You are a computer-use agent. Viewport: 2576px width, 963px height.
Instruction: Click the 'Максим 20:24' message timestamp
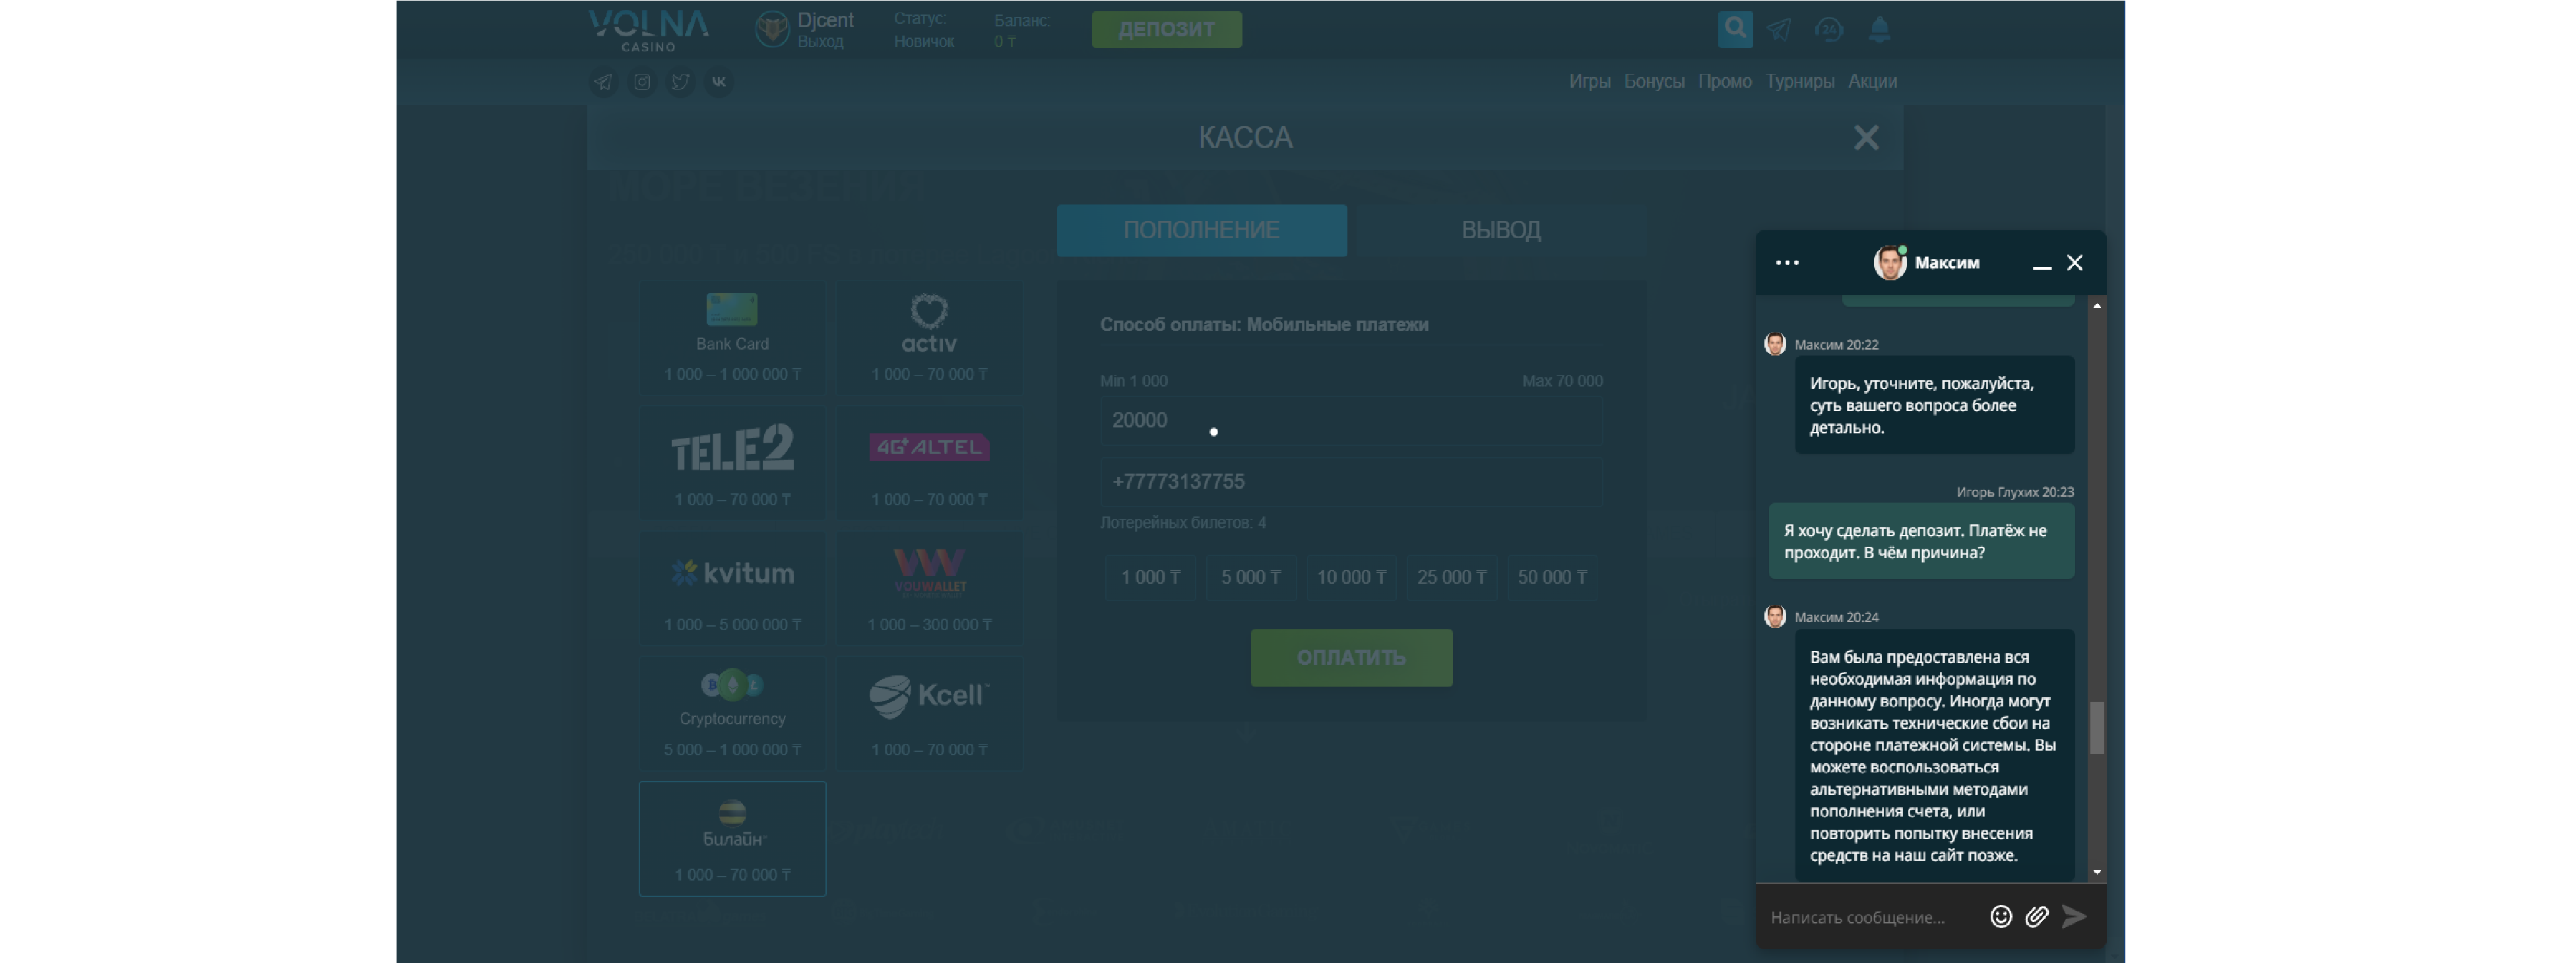pos(1836,617)
